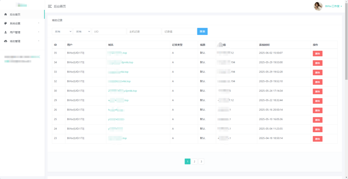Expand the 系统设置 submenu arrow
348x179 pixels.
[39, 23]
